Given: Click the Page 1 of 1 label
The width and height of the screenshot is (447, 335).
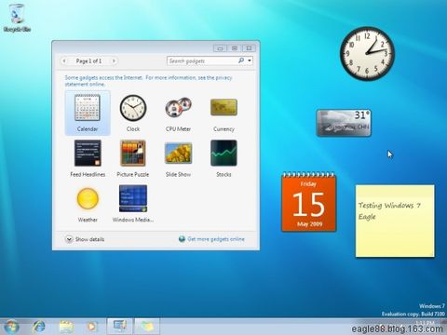Looking at the screenshot, I should point(88,60).
